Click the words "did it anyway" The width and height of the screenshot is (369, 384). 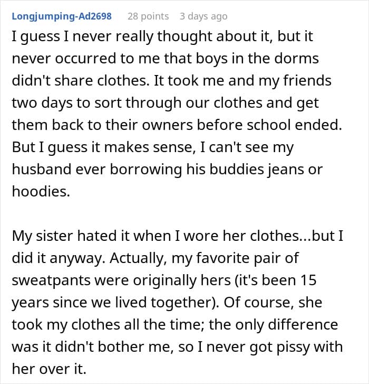[x=47, y=258]
